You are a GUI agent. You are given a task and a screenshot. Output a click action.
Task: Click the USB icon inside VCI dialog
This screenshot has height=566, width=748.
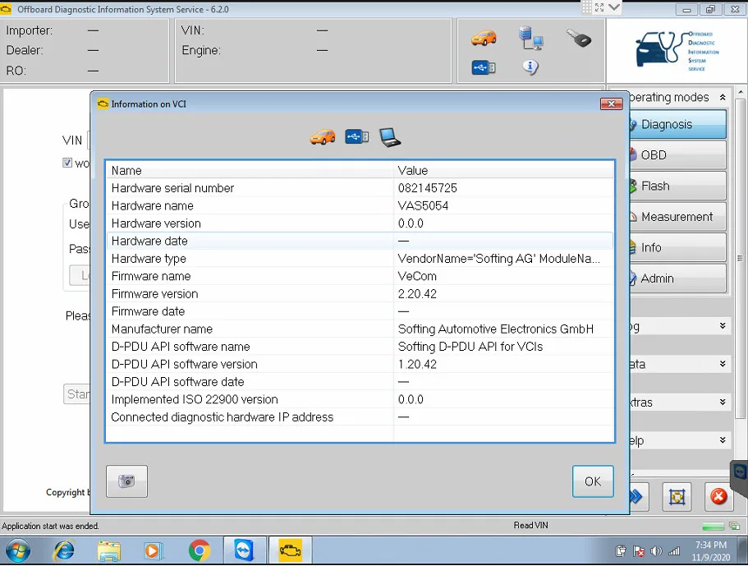click(x=357, y=137)
